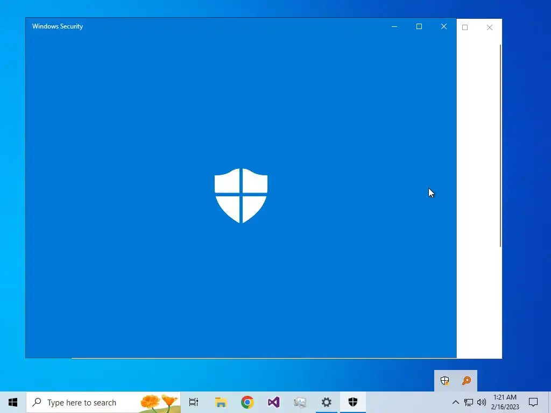Open Visual Studio from the taskbar
Viewport: 551px width, 413px height.
(x=273, y=402)
